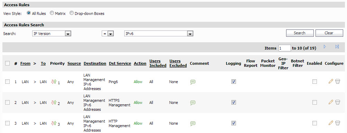347x133 pixels.
Task: Open the IP Version search field dropdown
Action: [x=52, y=34]
